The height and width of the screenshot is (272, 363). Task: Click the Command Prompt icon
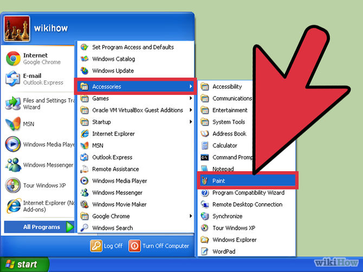click(x=205, y=158)
